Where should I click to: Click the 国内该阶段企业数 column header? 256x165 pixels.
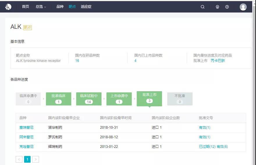click(166, 118)
